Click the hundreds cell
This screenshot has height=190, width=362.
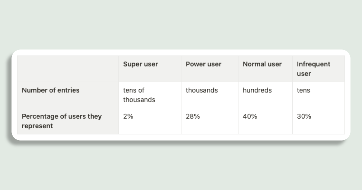coord(257,90)
